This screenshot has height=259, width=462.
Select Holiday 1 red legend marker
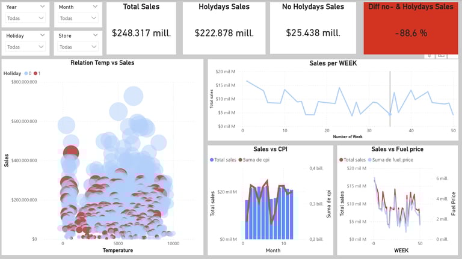point(35,73)
